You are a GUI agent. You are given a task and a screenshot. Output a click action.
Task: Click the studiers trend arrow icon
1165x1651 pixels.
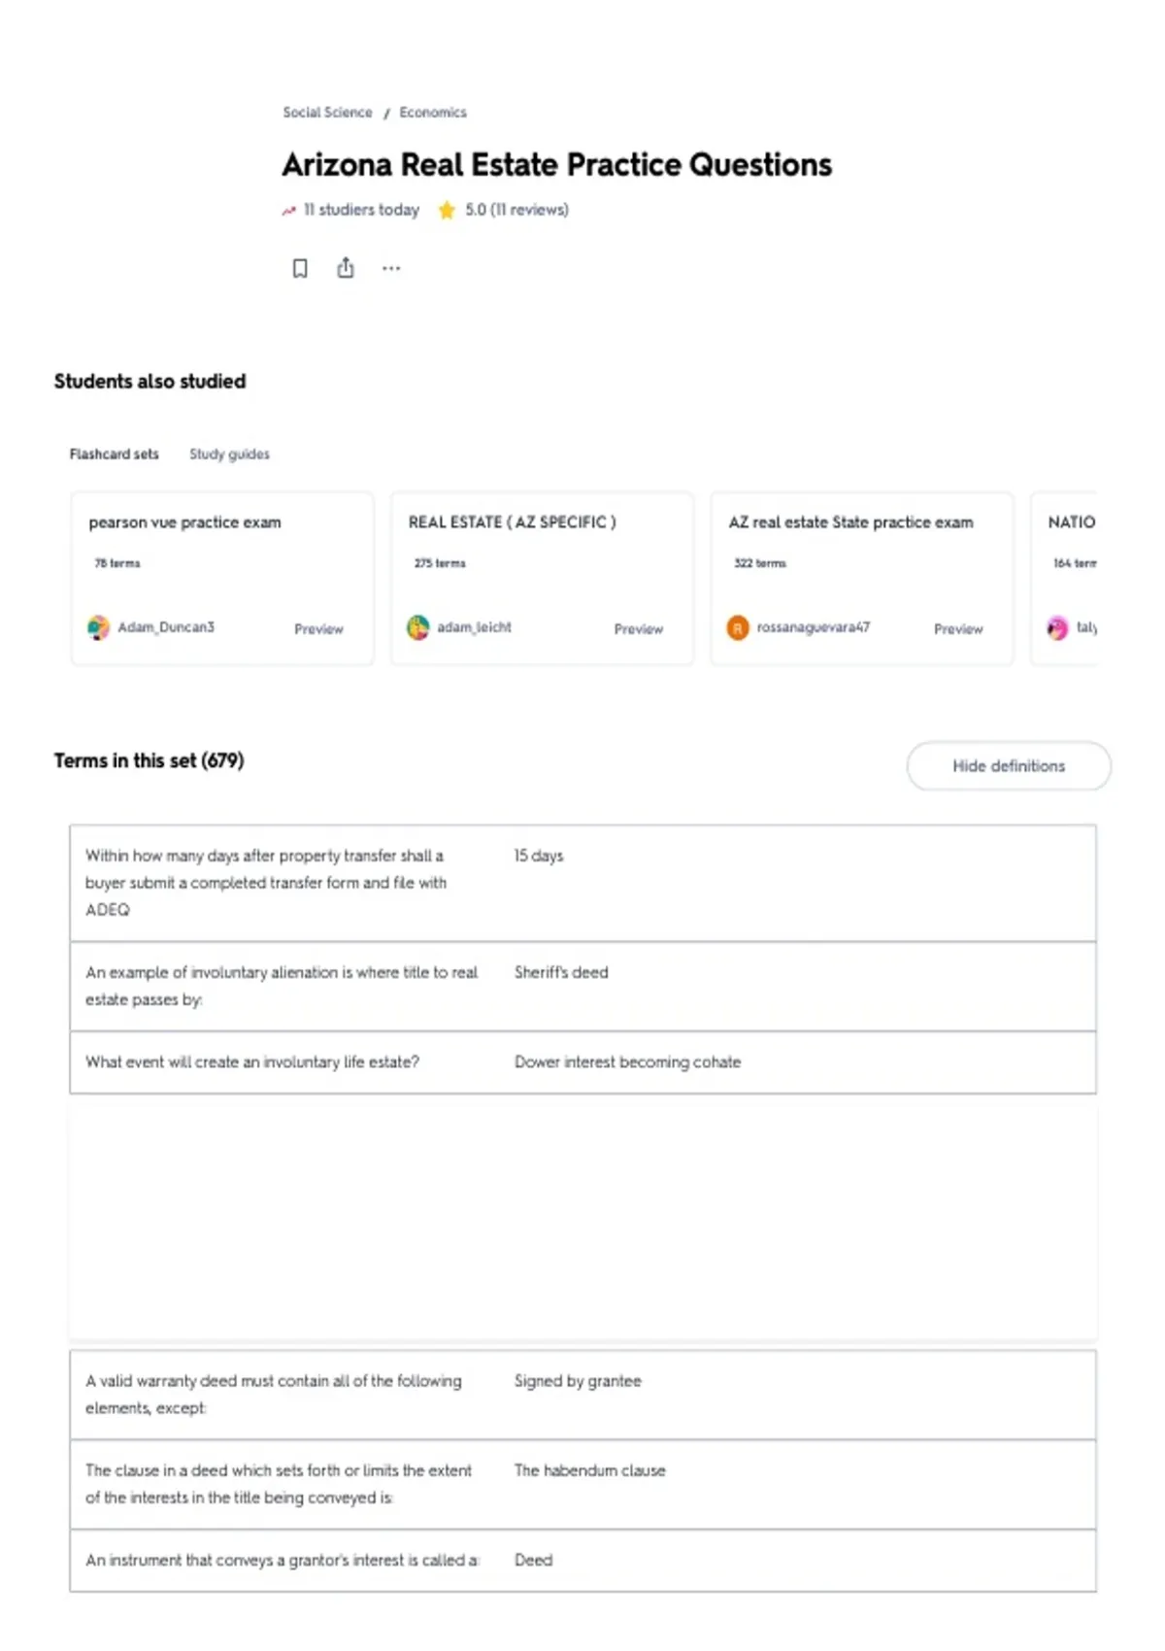coord(288,210)
